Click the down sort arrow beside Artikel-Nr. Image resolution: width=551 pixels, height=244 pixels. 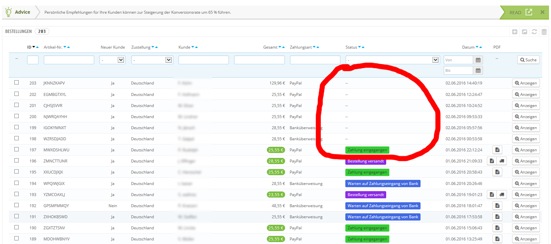pos(65,47)
